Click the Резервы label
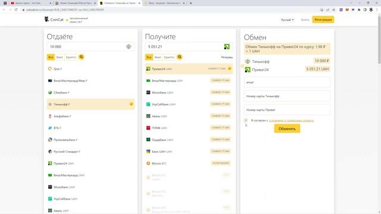Screen dimensions: 381x214 (227, 57)
